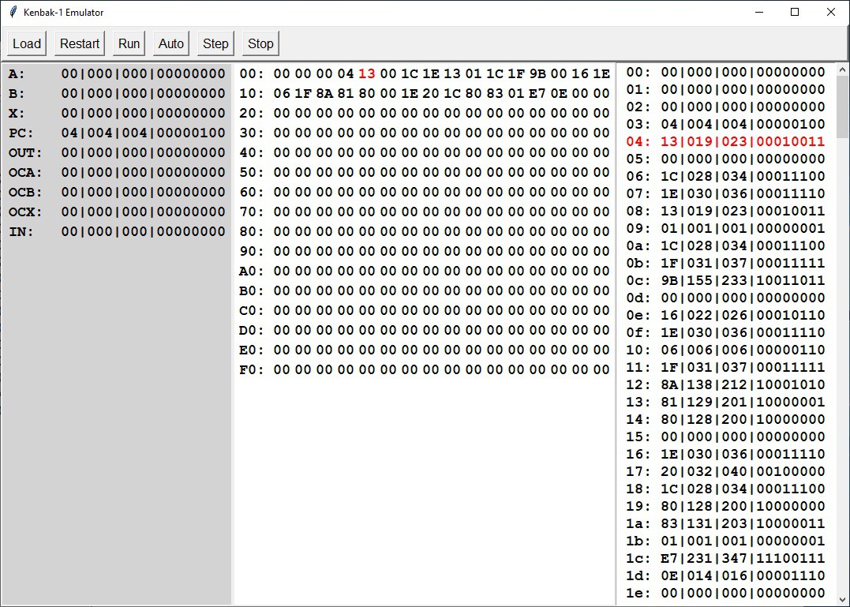This screenshot has height=607, width=850.
Task: Click the 9B byte in hex dump
Action: pos(537,73)
